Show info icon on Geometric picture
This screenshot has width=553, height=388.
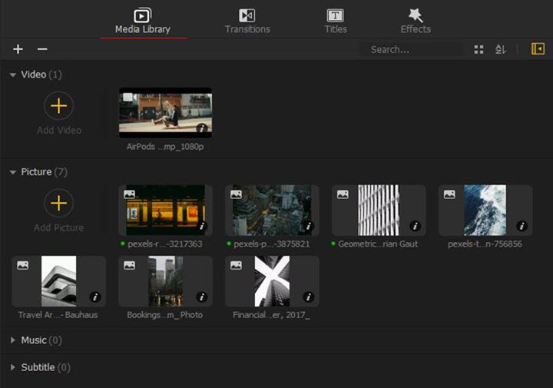click(x=416, y=226)
